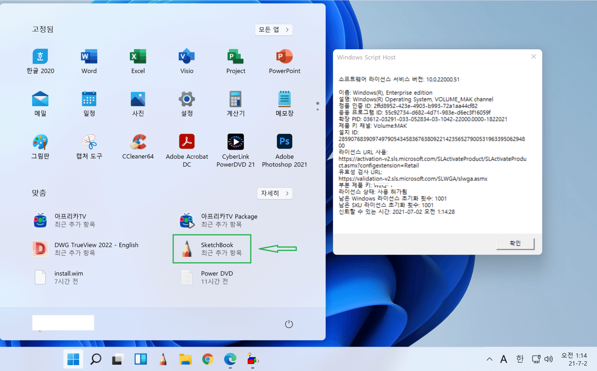
Task: Open Search from the taskbar
Action: (96, 359)
